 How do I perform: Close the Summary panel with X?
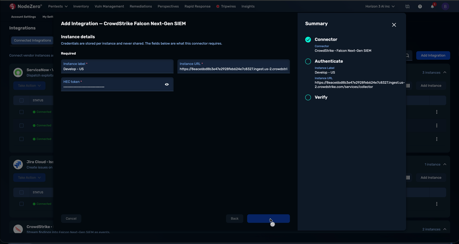pyautogui.click(x=394, y=25)
